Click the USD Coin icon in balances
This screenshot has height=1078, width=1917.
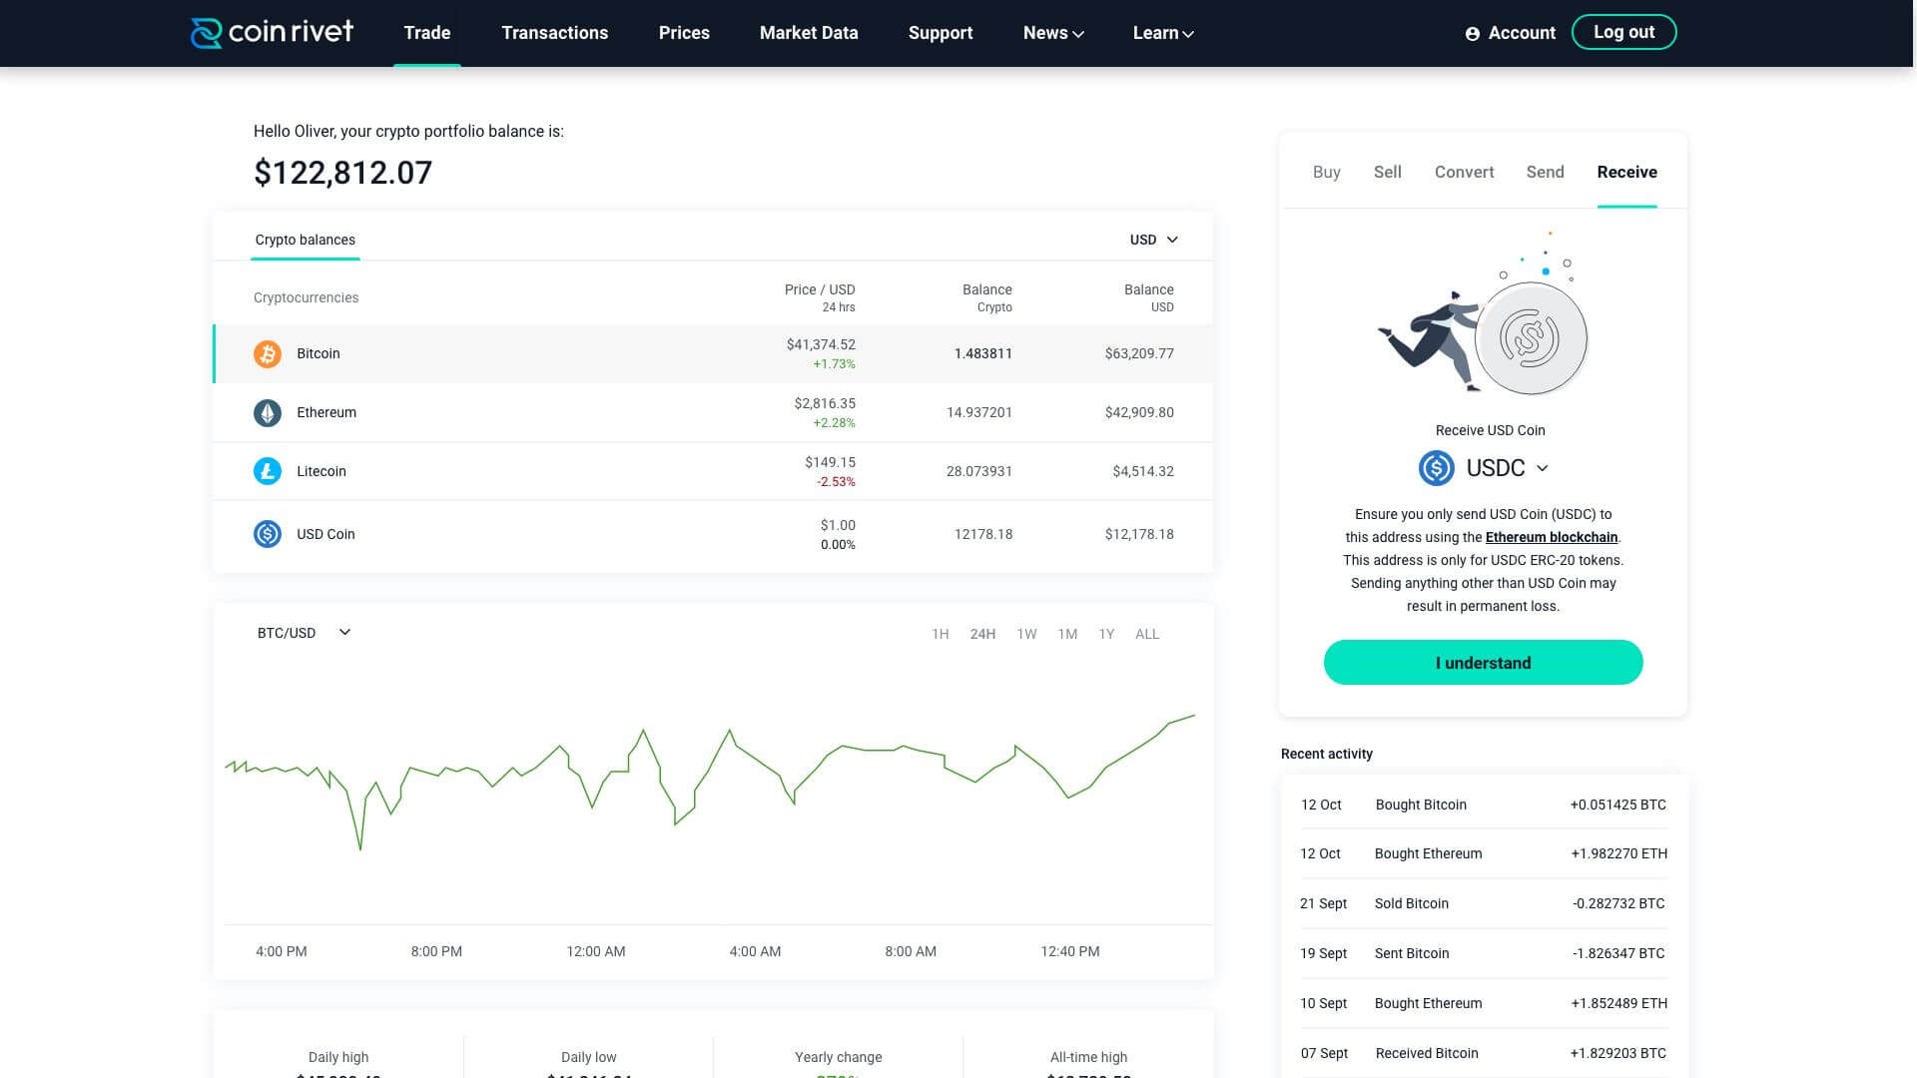(x=268, y=534)
